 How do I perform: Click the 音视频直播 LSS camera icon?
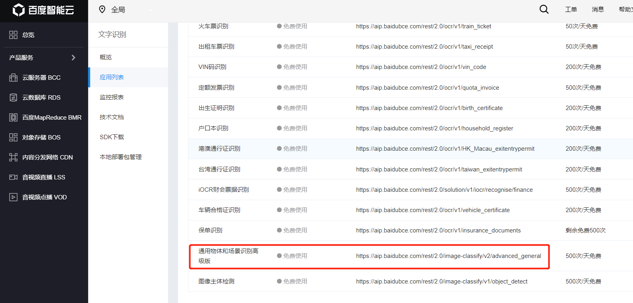tap(13, 177)
